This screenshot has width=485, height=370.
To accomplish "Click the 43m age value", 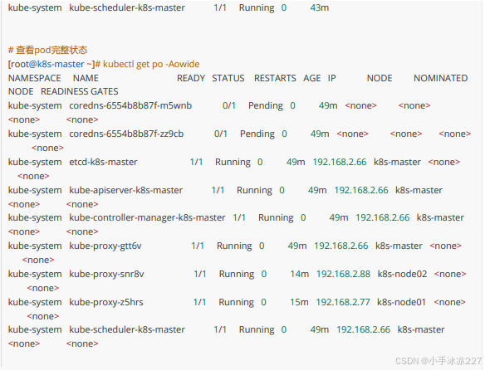I will point(320,7).
